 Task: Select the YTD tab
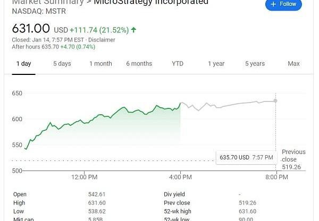pyautogui.click(x=178, y=64)
